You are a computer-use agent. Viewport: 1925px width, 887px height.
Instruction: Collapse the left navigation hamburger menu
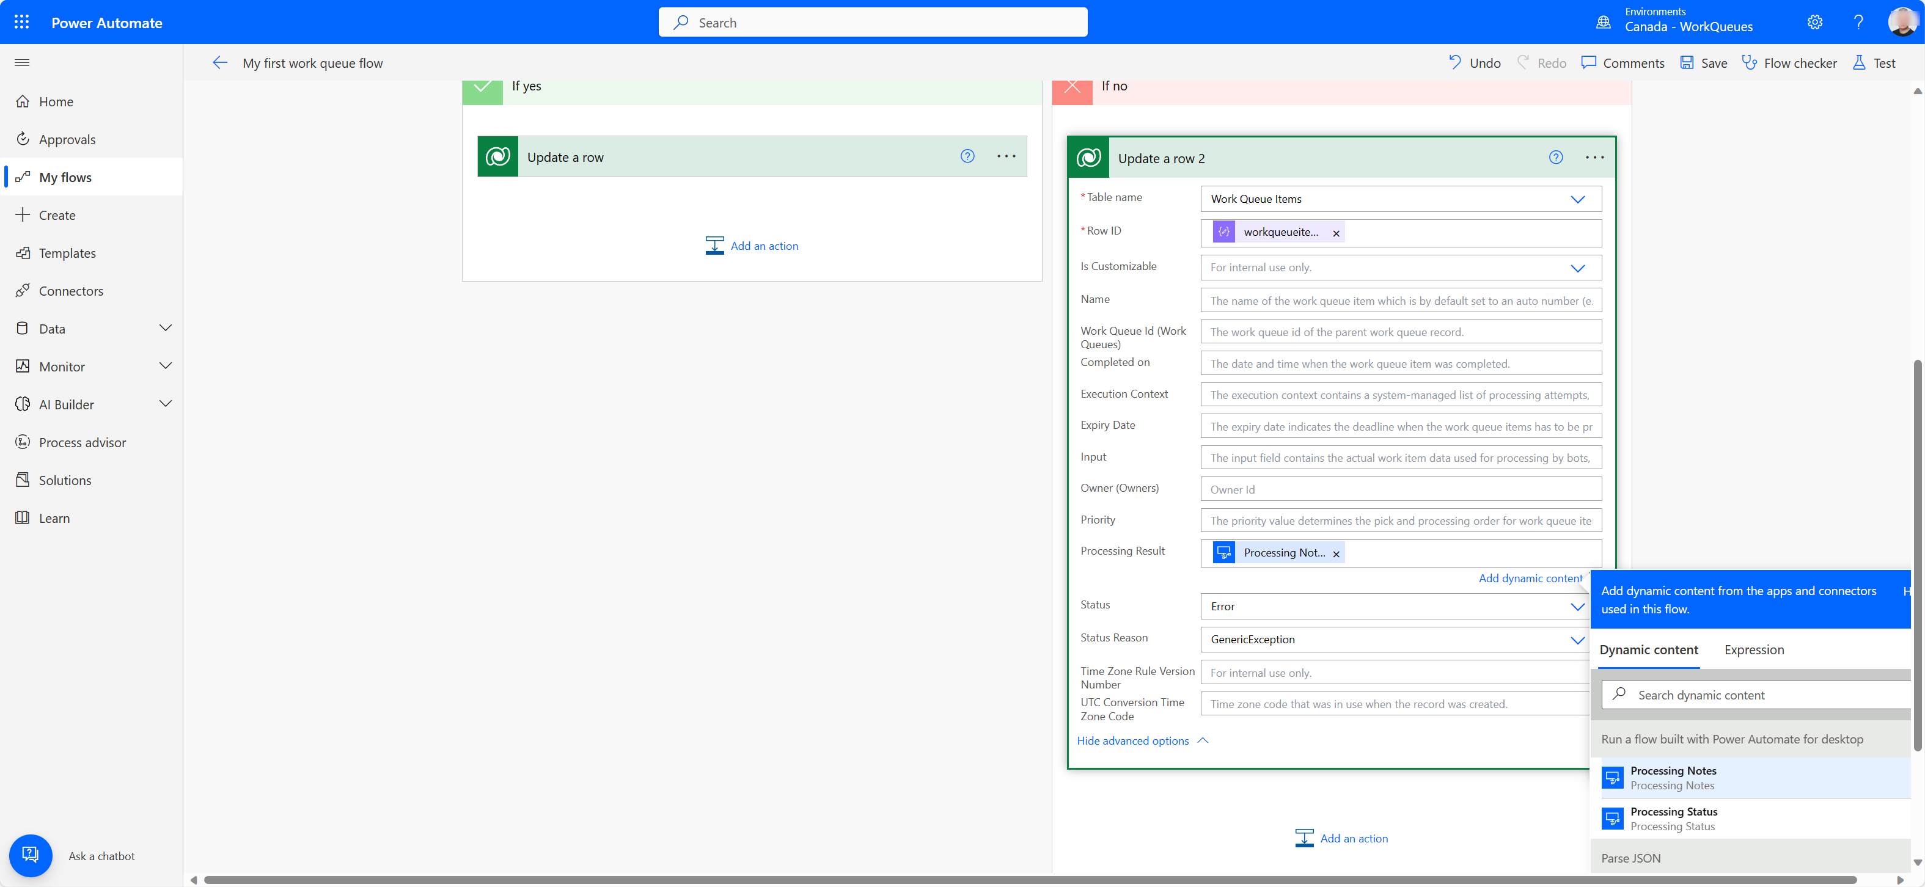21,63
